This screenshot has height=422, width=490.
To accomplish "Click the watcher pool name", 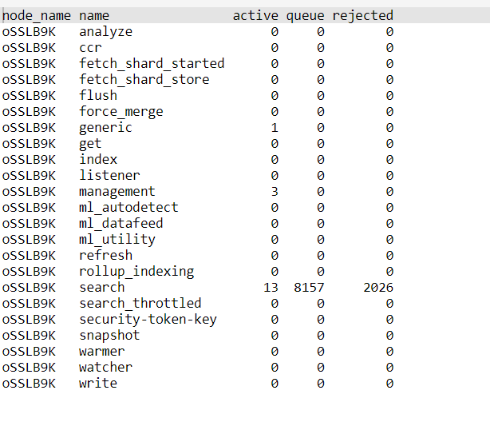I will (105, 368).
